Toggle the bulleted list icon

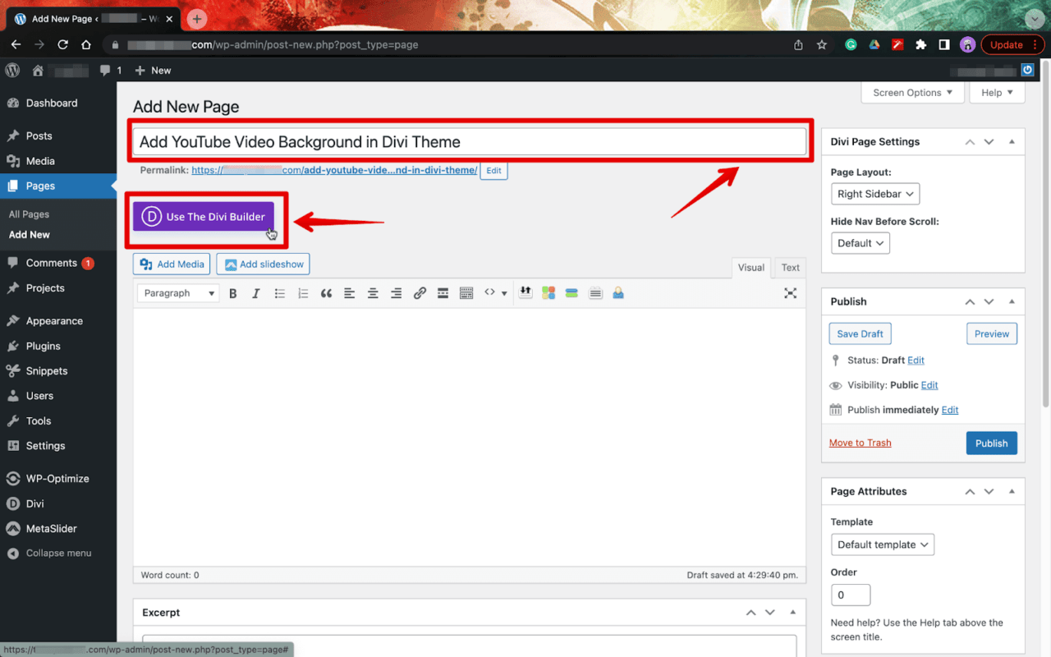tap(278, 292)
